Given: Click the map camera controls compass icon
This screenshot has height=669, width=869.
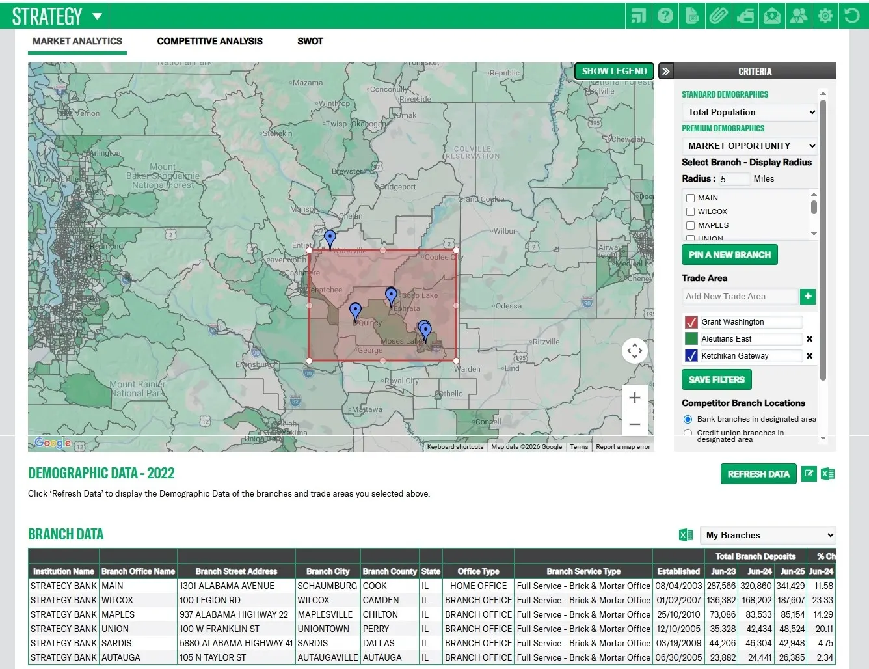Looking at the screenshot, I should (635, 351).
